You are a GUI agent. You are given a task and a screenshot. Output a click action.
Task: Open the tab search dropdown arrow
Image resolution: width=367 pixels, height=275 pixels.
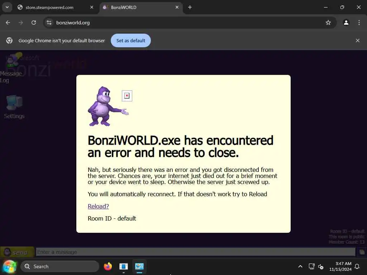pyautogui.click(x=7, y=7)
